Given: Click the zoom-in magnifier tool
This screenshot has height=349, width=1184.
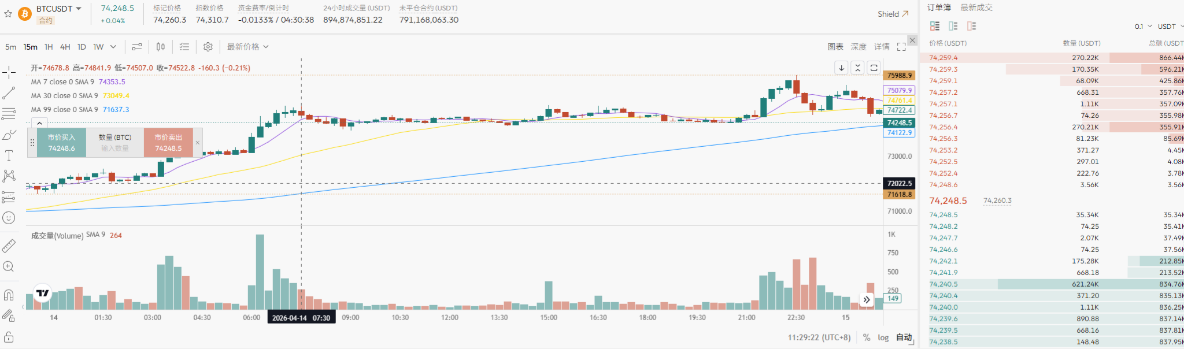Looking at the screenshot, I should [x=9, y=266].
